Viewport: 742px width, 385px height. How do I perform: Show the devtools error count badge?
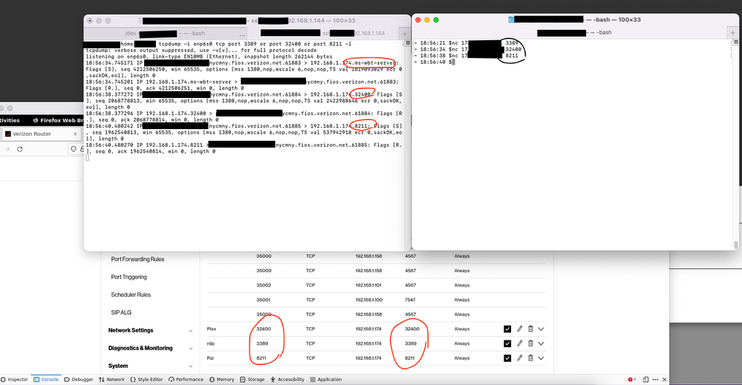(x=632, y=379)
